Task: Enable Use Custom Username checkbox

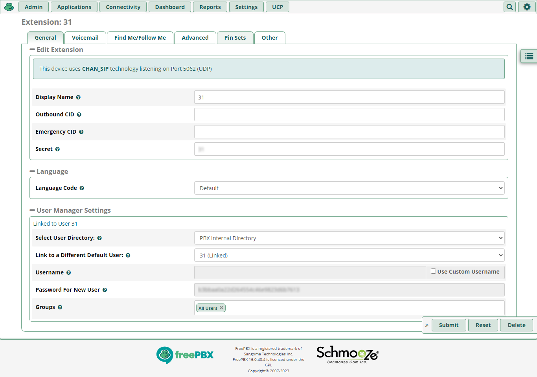Action: point(433,271)
